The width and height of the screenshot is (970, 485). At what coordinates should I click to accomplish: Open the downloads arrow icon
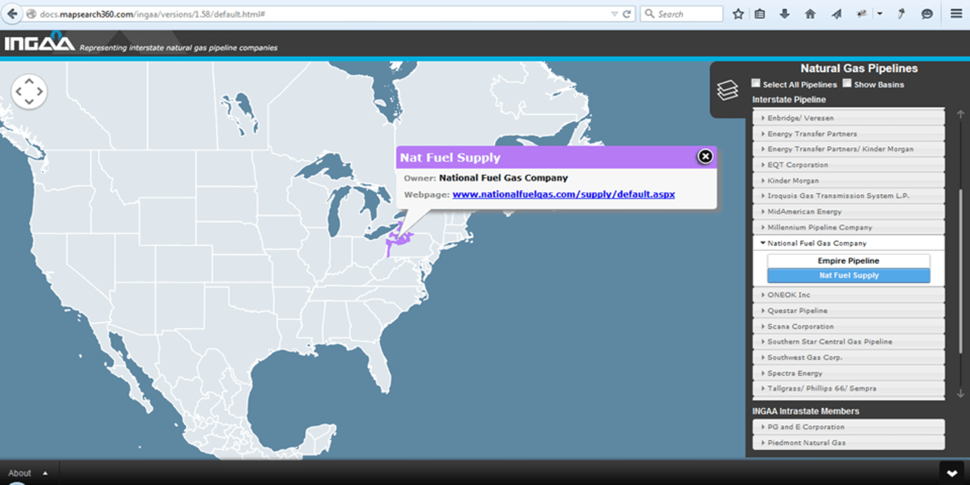pyautogui.click(x=784, y=13)
